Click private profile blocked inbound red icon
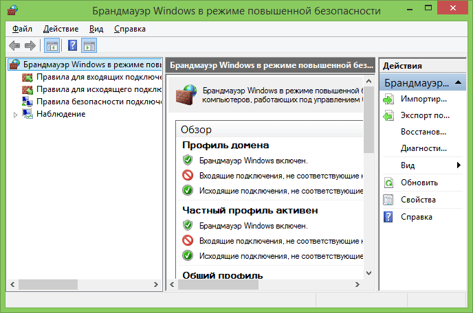 pyautogui.click(x=188, y=240)
